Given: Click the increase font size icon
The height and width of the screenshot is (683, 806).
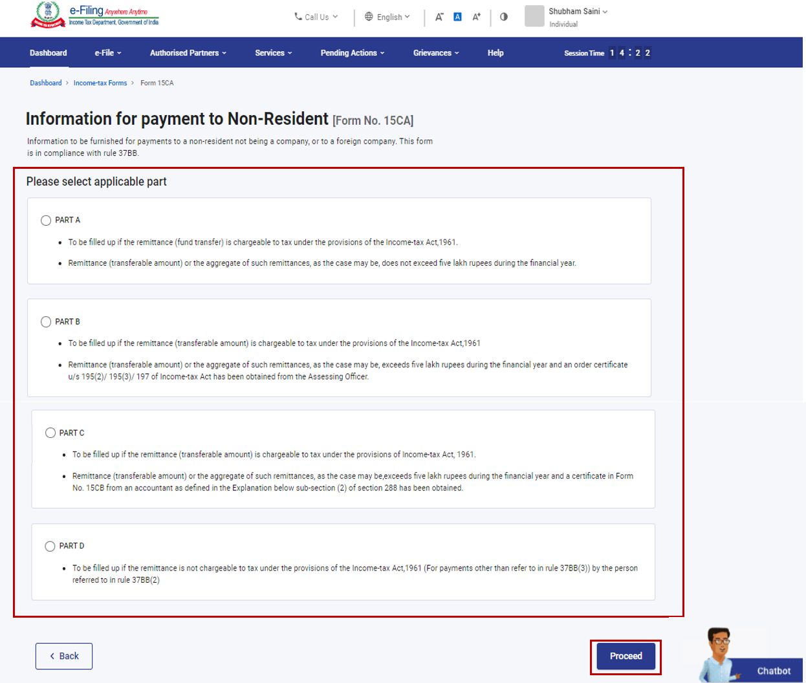Looking at the screenshot, I should (x=476, y=16).
